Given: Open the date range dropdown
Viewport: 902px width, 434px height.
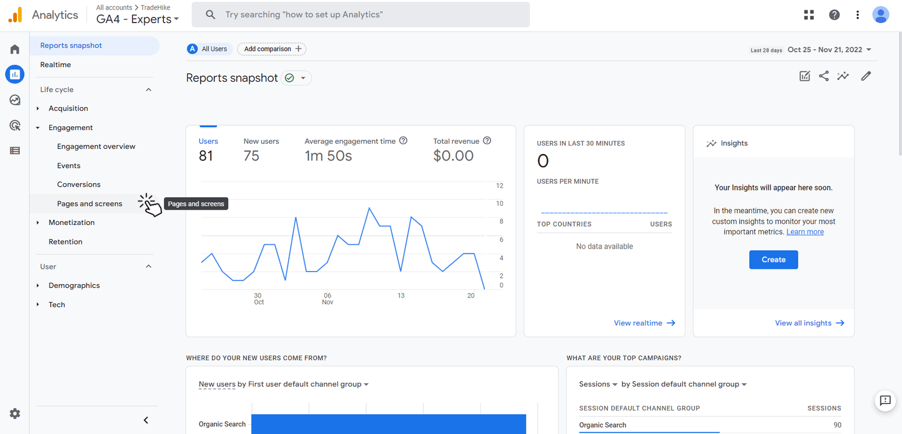Looking at the screenshot, I should (x=829, y=50).
